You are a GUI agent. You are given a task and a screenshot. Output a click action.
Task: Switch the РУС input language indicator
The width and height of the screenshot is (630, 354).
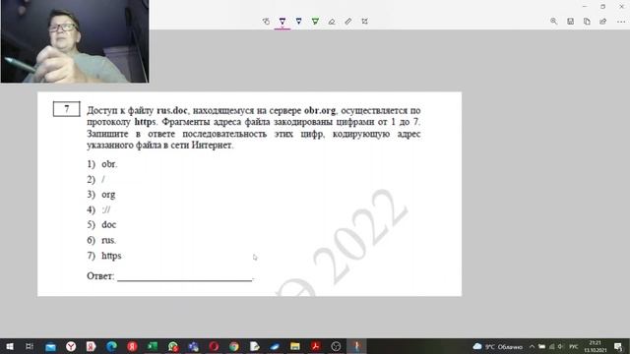(x=573, y=346)
